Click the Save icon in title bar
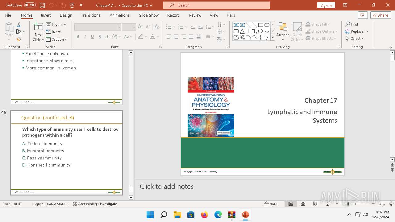 point(42,5)
